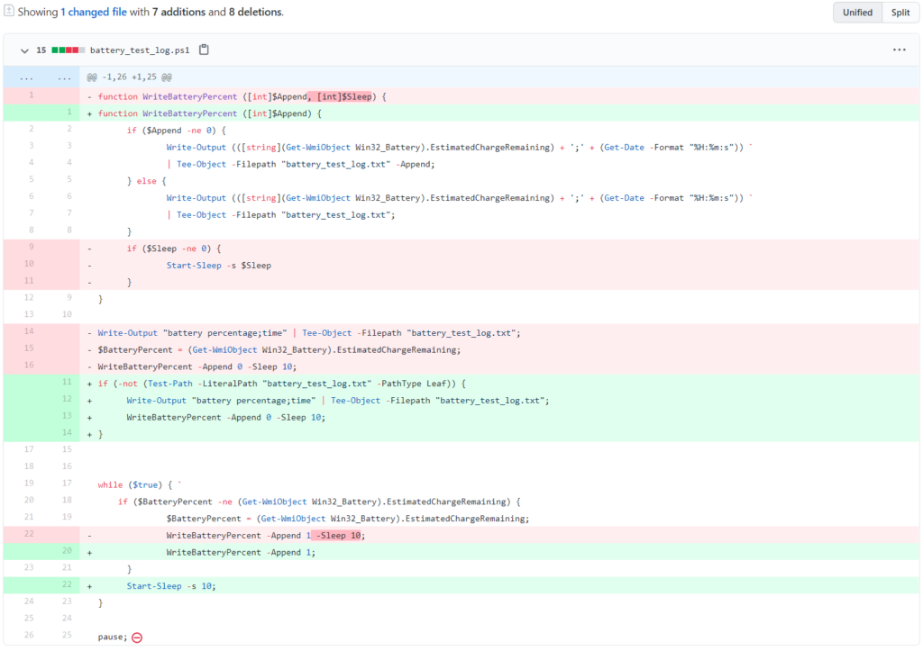Image resolution: width=923 pixels, height=651 pixels.
Task: Click the change count 15 in file header
Action: coord(41,50)
